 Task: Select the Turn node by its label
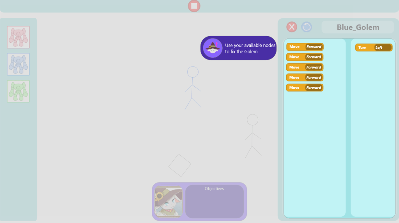[x=362, y=47]
